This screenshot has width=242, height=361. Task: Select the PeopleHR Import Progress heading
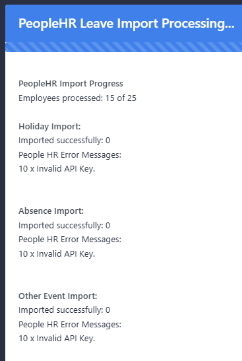71,84
